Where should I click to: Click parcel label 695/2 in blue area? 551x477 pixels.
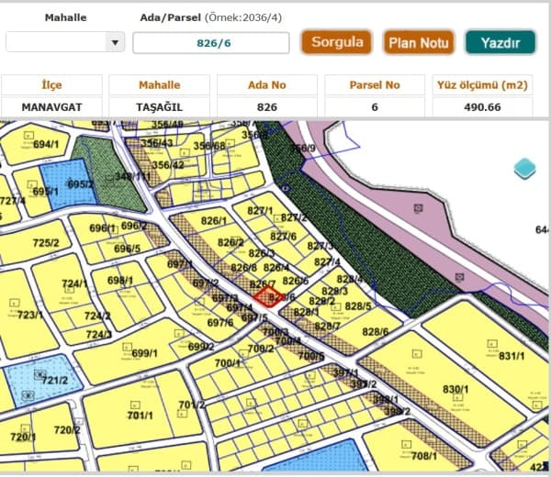(81, 184)
